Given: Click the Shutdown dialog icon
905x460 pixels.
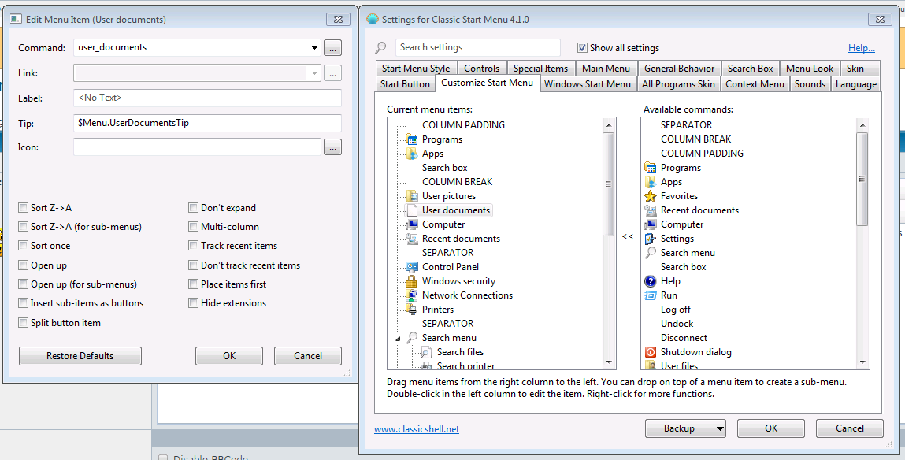Looking at the screenshot, I should click(x=651, y=352).
